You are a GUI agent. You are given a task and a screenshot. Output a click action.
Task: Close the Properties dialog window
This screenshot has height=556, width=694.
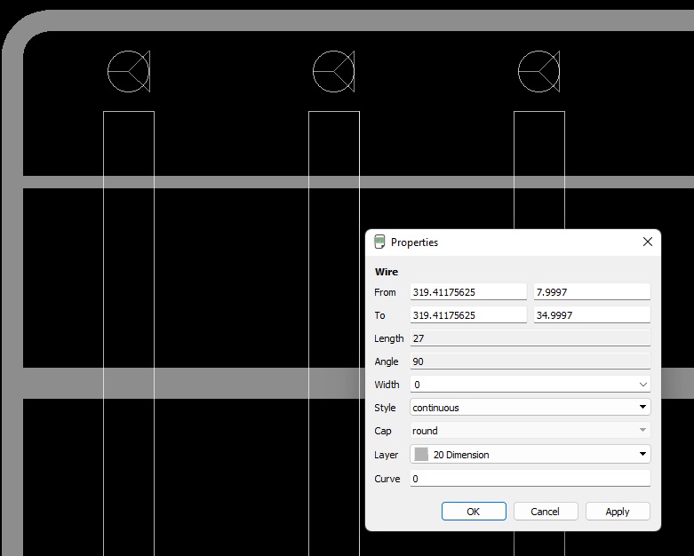(x=648, y=242)
